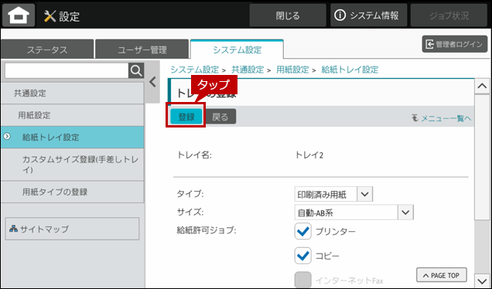Click the vertical scrollbar thumb
Image resolution: width=492 pixels, height=289 pixels.
(x=482, y=158)
